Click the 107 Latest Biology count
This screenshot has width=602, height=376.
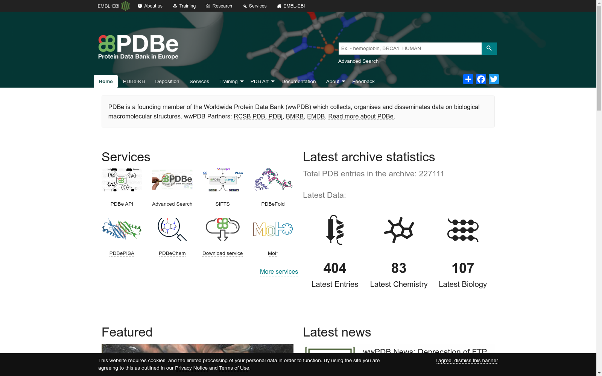point(463,268)
